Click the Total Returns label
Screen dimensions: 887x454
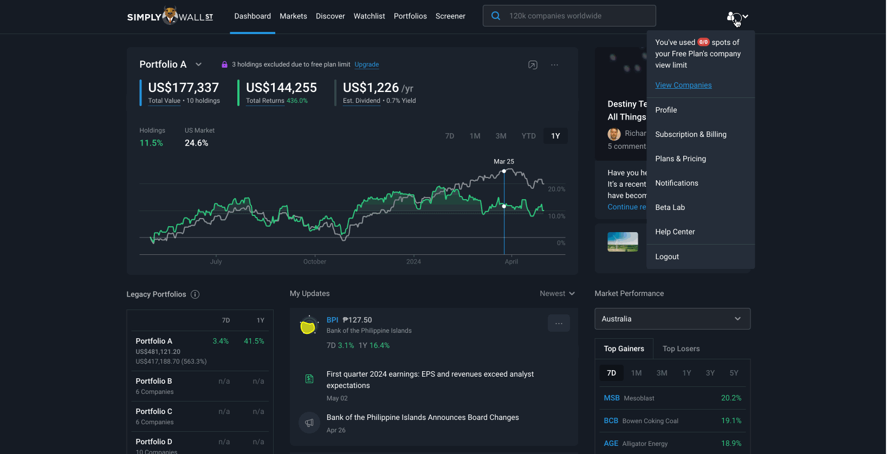265,101
